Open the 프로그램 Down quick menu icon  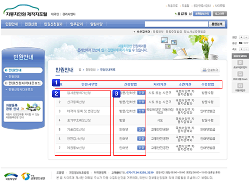pyautogui.click(x=240, y=74)
